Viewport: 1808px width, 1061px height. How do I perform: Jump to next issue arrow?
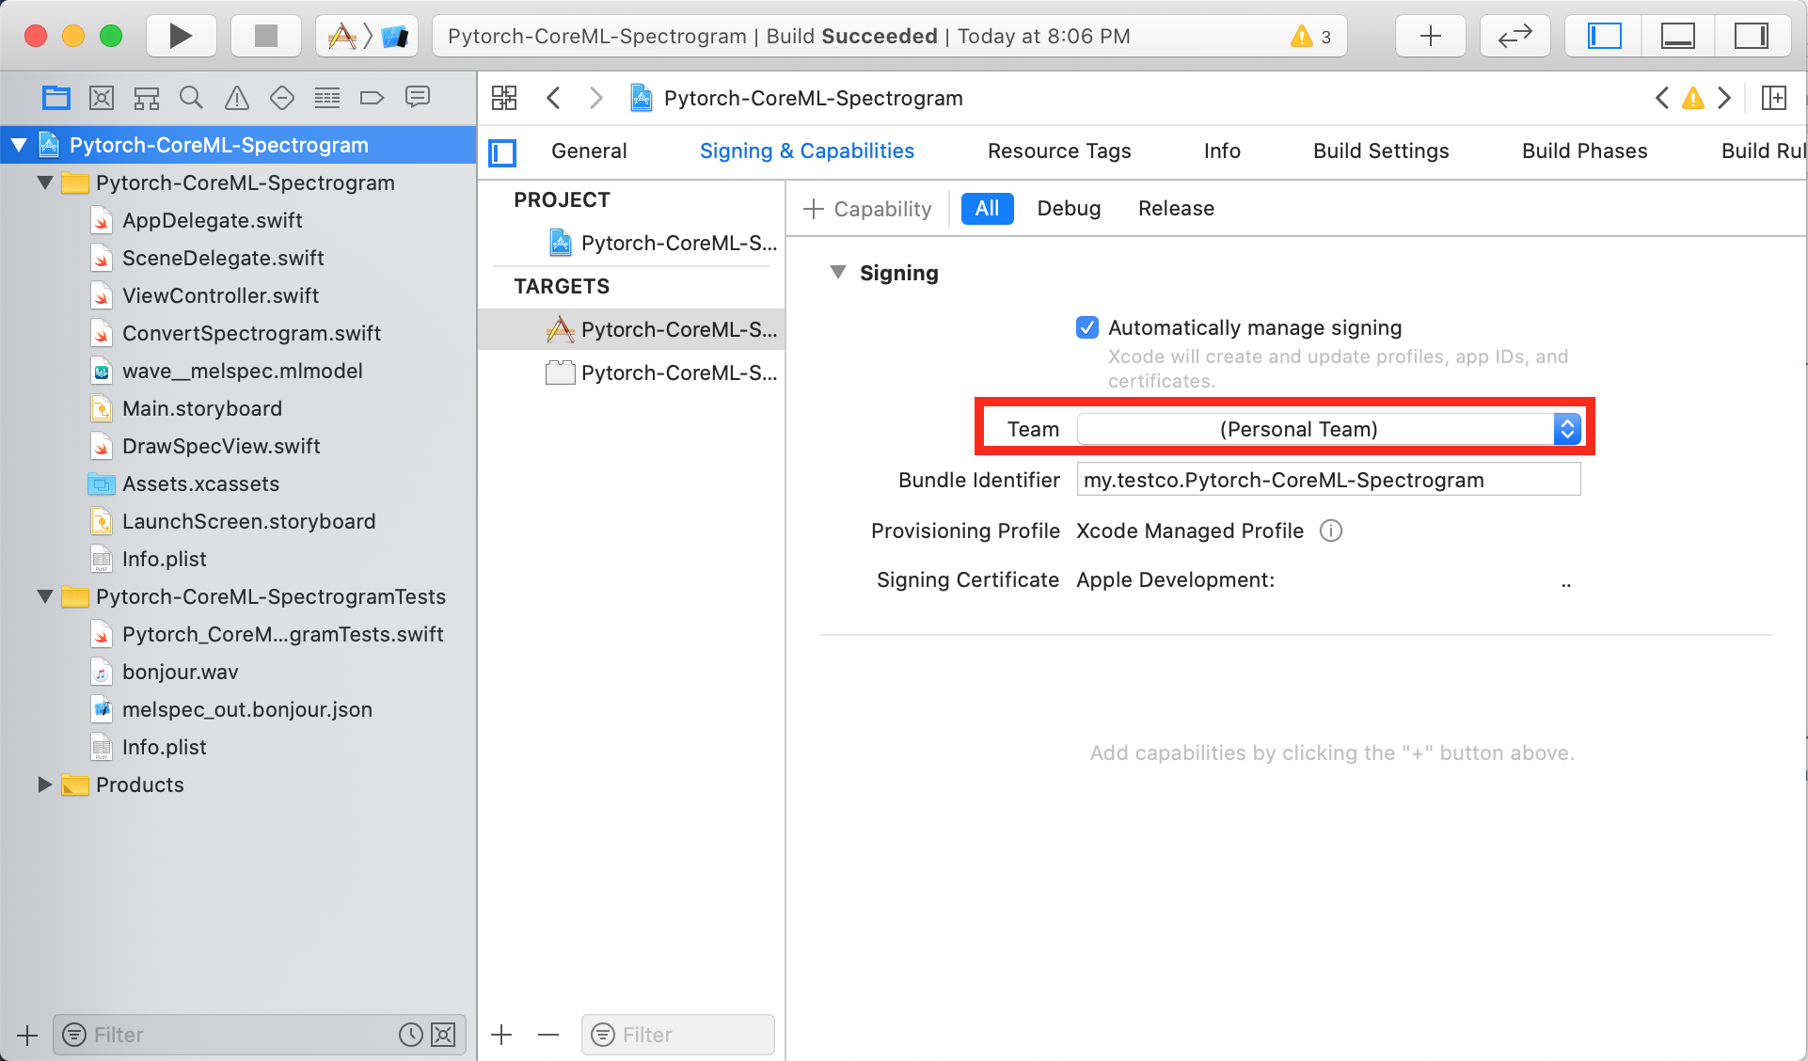pyautogui.click(x=1724, y=98)
